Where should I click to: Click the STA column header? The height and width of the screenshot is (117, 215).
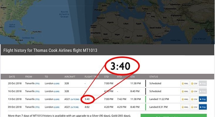(132, 77)
